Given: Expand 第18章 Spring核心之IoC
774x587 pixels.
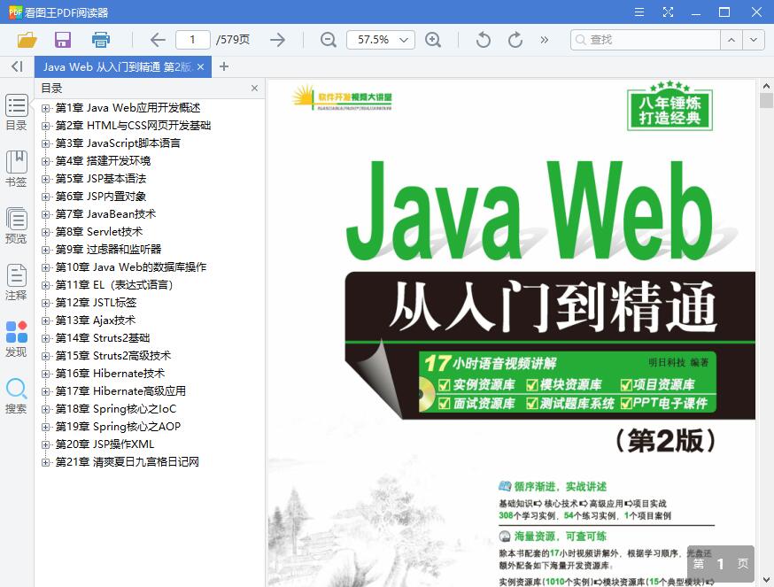Looking at the screenshot, I should pyautogui.click(x=45, y=409).
